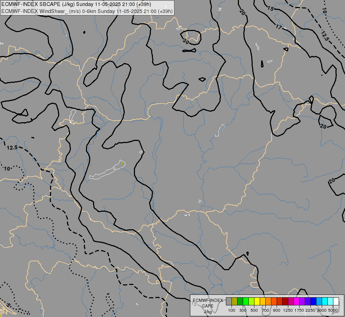Image resolution: width=345 pixels, height=317 pixels.
Task: Click the Lake Balaton white outline
Action: (107, 170)
